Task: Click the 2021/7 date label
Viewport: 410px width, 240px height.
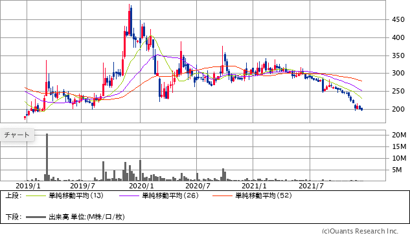Action: pos(311,186)
